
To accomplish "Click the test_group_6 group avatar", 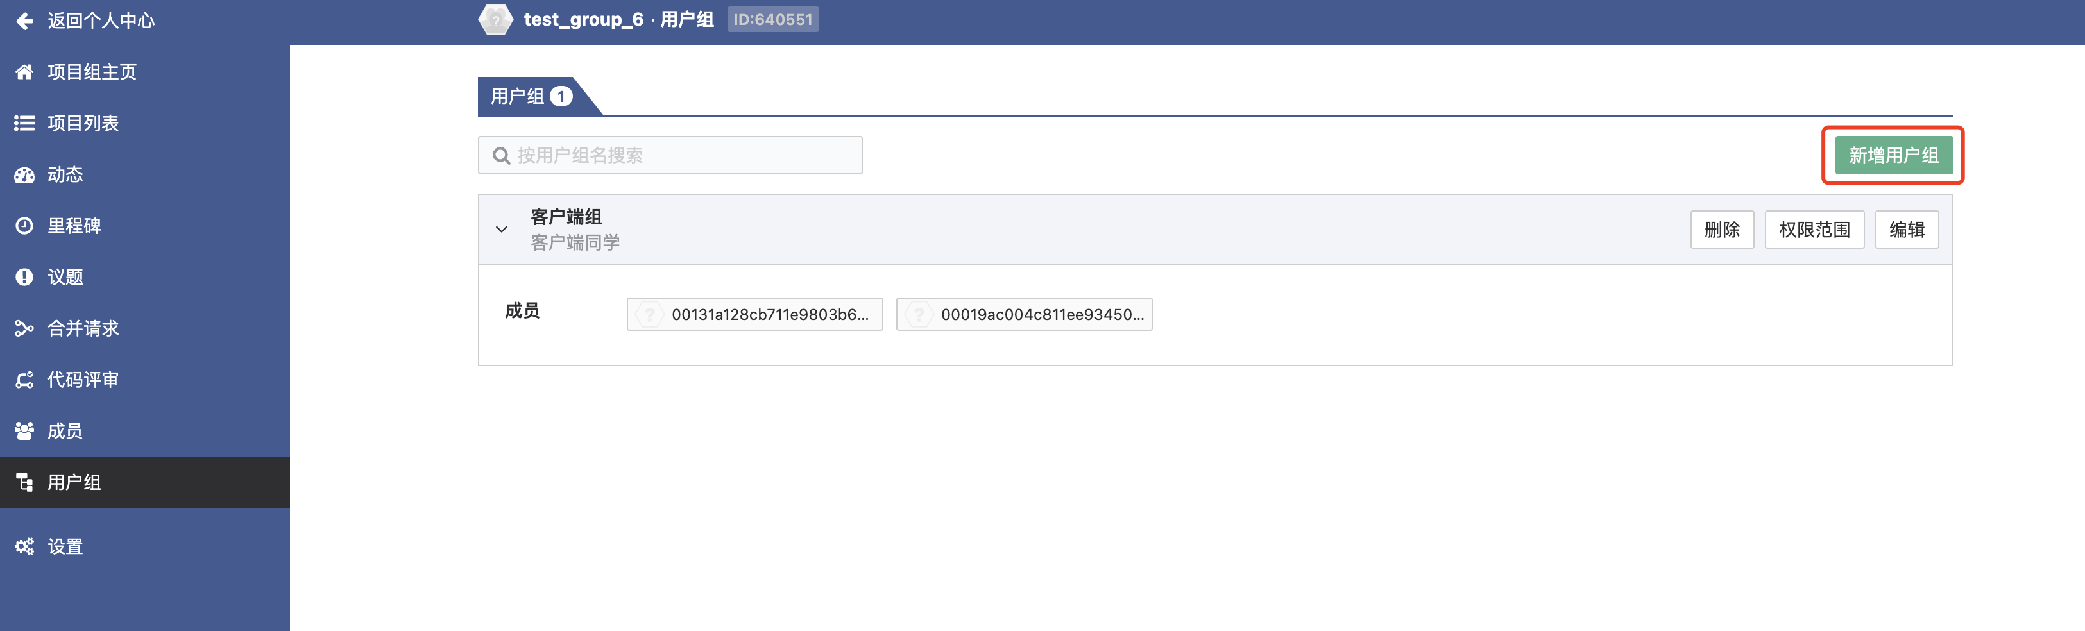I will pyautogui.click(x=495, y=19).
